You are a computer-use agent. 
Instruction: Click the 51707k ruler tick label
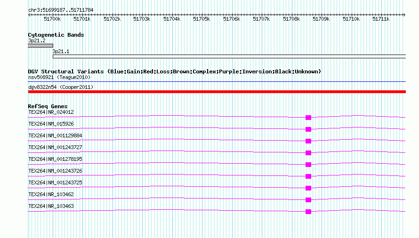[x=261, y=19]
